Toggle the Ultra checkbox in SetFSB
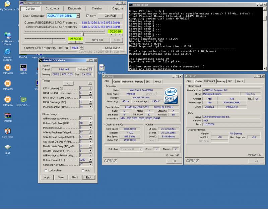This screenshot has width=268, height=209. [88, 16]
